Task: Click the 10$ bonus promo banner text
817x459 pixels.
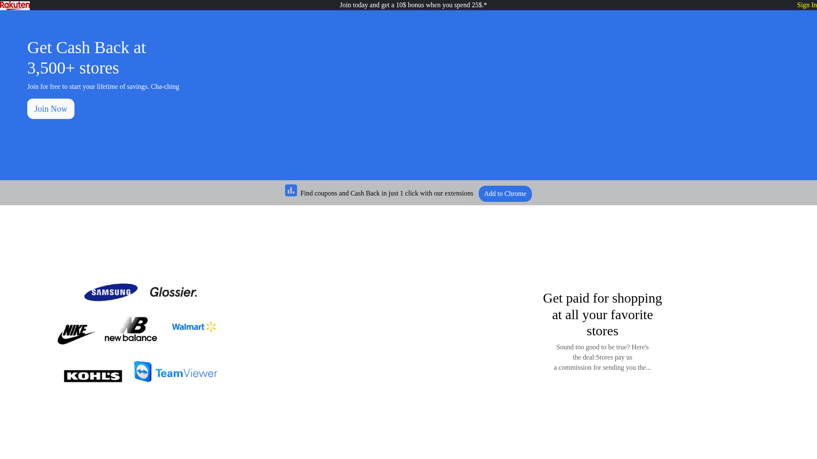Action: click(x=413, y=5)
